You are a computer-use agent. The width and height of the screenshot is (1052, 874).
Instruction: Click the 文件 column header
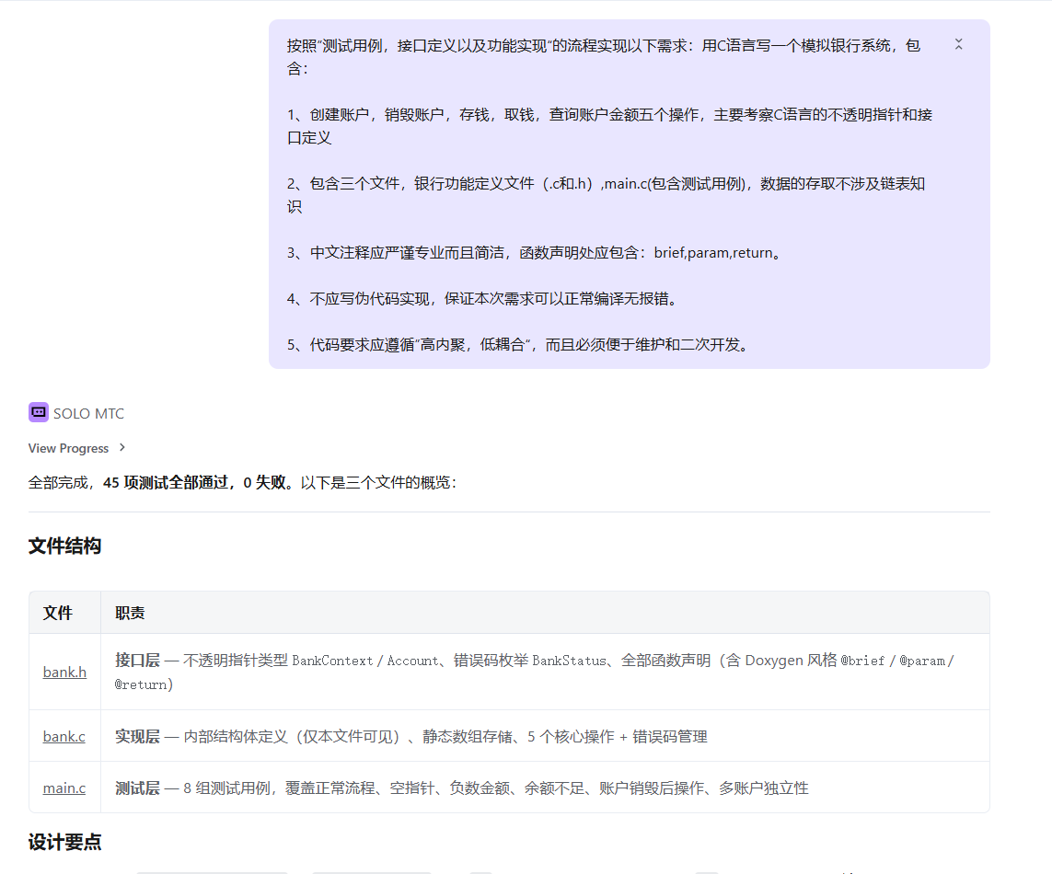57,613
